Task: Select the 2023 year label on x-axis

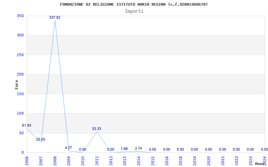Action: tap(251, 161)
